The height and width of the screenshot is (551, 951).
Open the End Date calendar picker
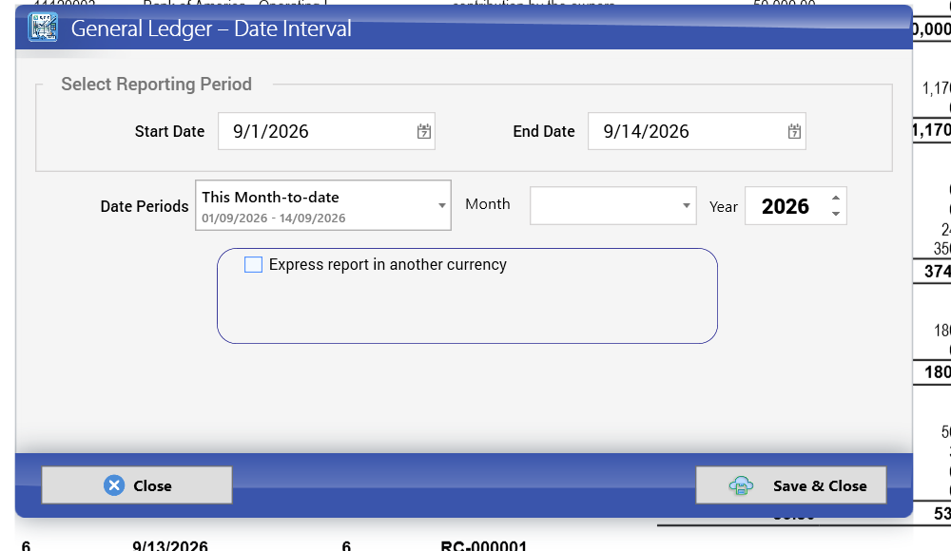794,131
